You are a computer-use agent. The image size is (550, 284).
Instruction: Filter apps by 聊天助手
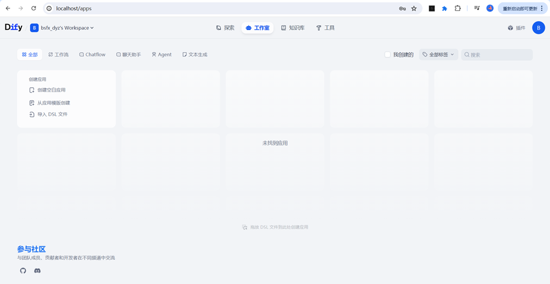[x=128, y=54]
